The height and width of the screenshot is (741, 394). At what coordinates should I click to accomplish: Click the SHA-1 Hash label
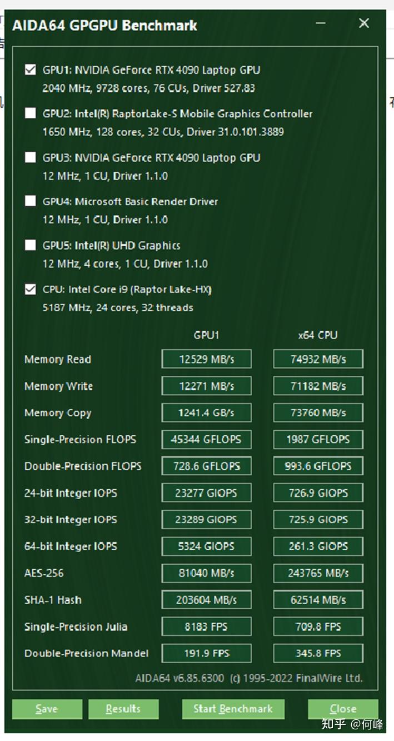tap(53, 600)
